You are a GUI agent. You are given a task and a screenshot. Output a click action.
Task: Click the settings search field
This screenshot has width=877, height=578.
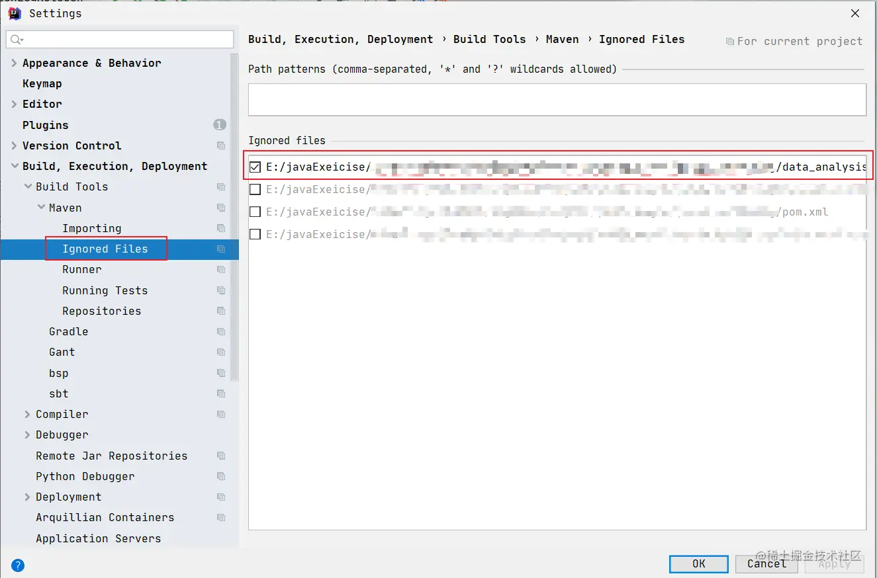(120, 40)
